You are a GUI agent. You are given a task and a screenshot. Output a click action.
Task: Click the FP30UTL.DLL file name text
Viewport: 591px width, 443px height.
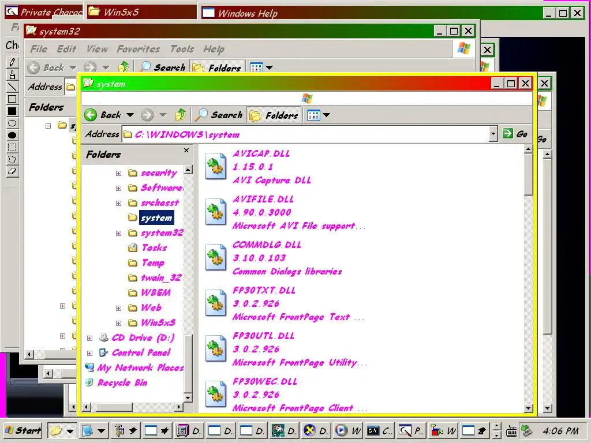pos(263,336)
